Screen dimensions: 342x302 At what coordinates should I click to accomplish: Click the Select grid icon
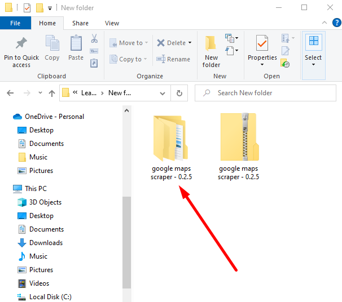(313, 41)
